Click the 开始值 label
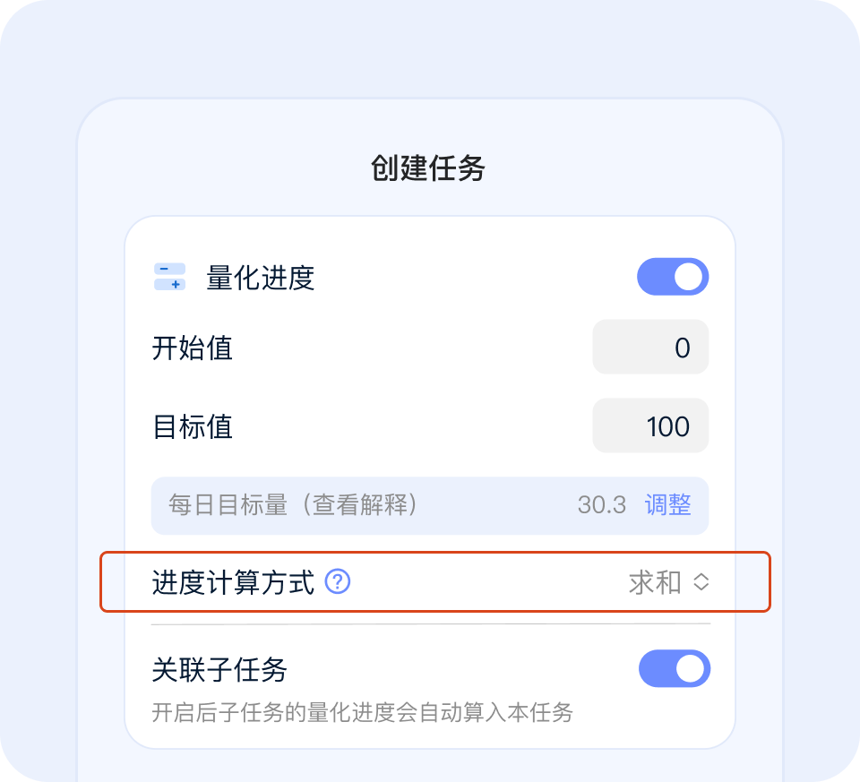Screen dimensions: 860x782 click(x=193, y=347)
